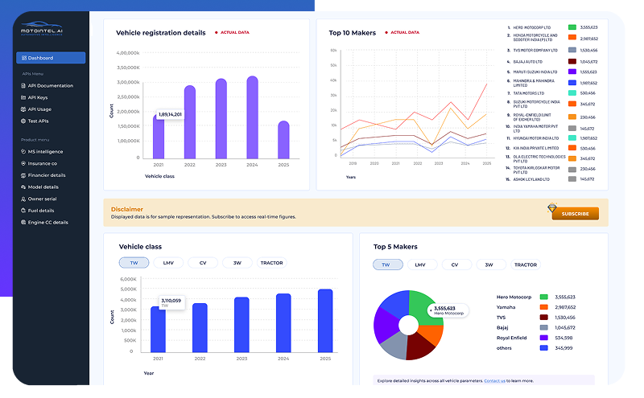This screenshot has width=644, height=398.
Task: Click the diamond icon above Subscribe
Action: coord(552,207)
